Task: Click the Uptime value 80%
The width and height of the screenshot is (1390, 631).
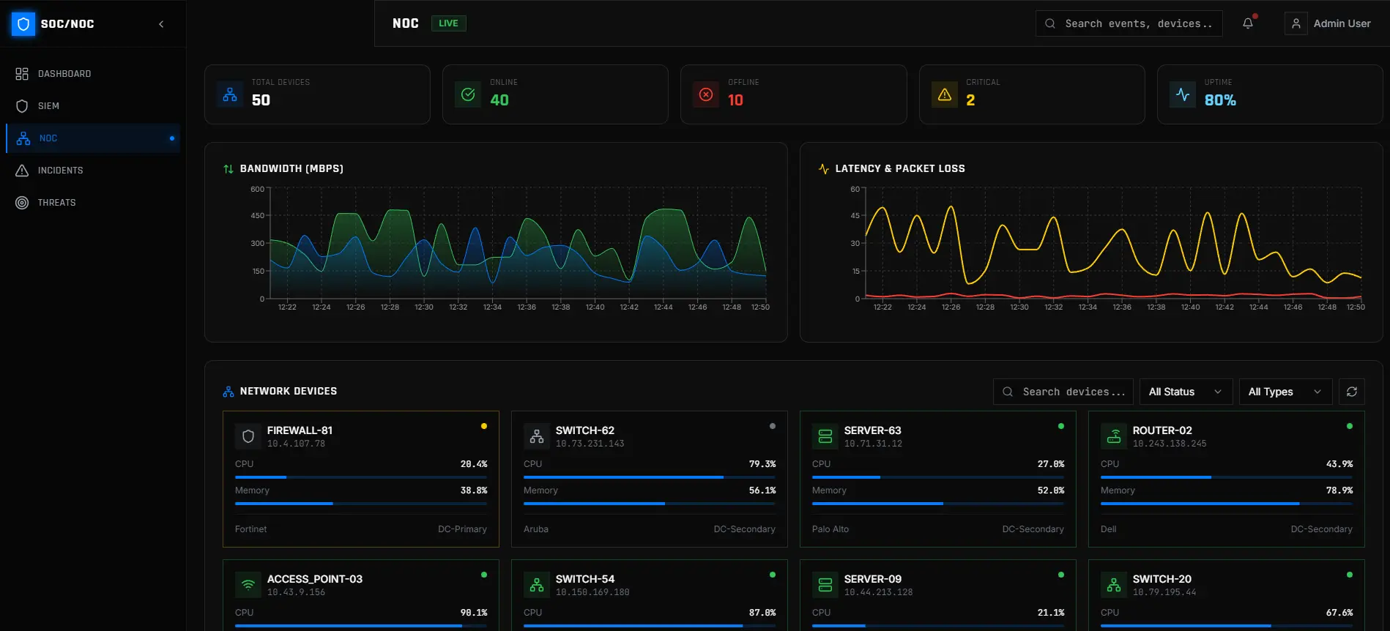Action: [x=1220, y=100]
